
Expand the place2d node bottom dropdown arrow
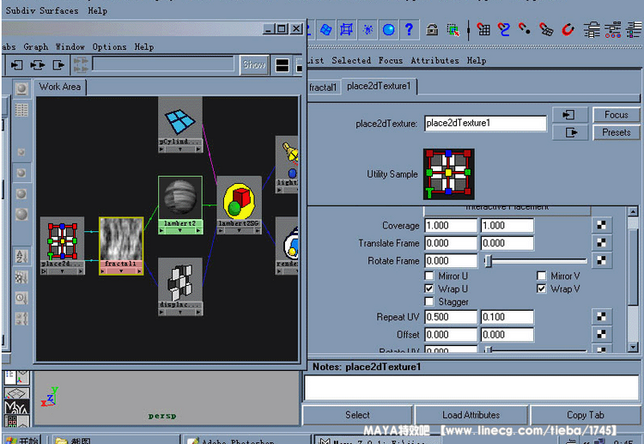coord(63,271)
